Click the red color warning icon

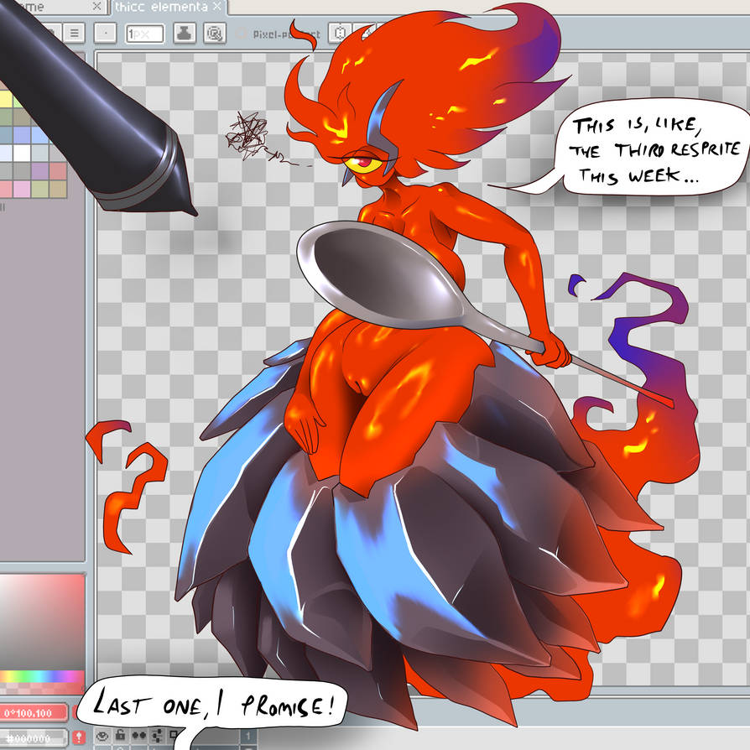(x=79, y=738)
